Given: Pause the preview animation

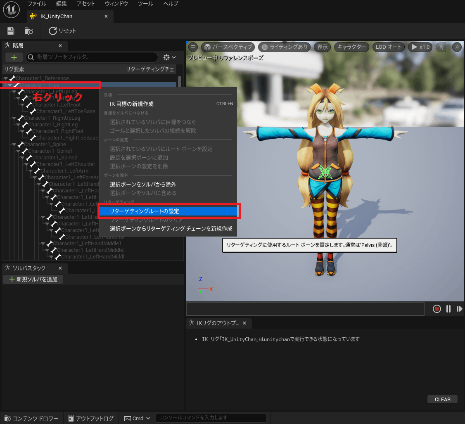Looking at the screenshot, I should (448, 309).
